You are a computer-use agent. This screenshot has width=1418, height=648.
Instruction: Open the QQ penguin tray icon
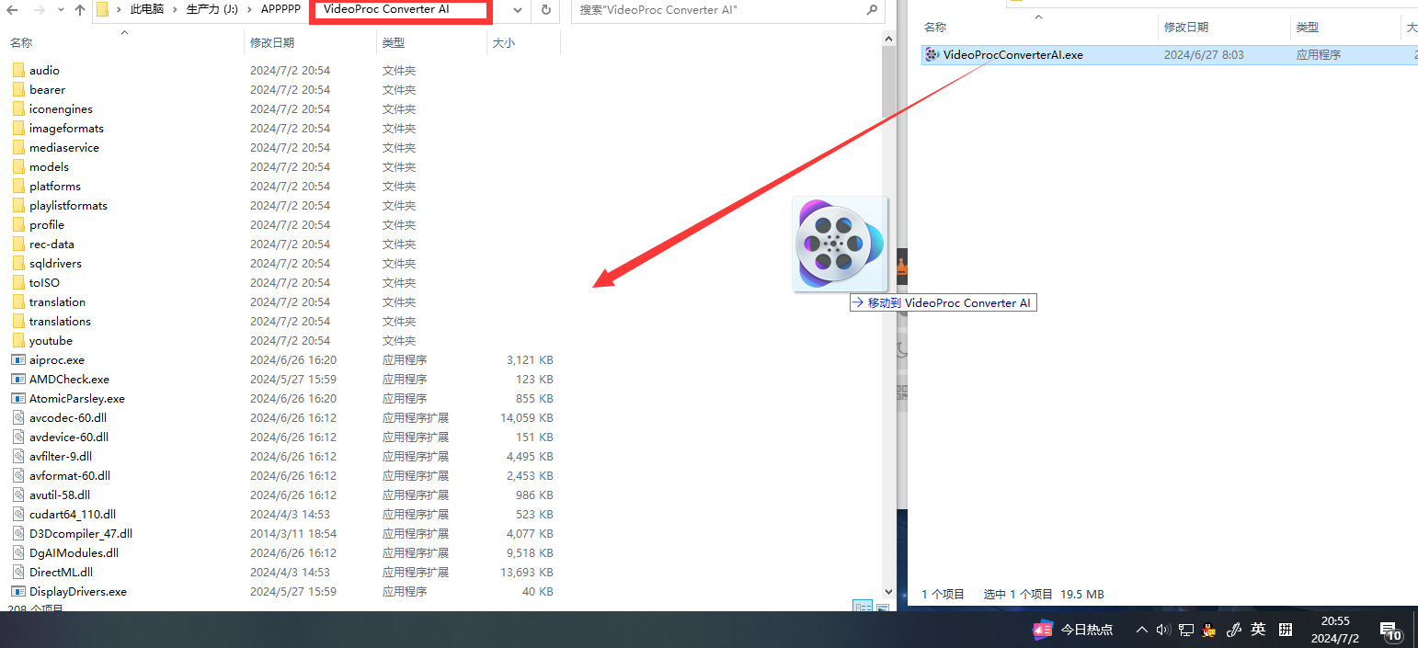[1209, 630]
